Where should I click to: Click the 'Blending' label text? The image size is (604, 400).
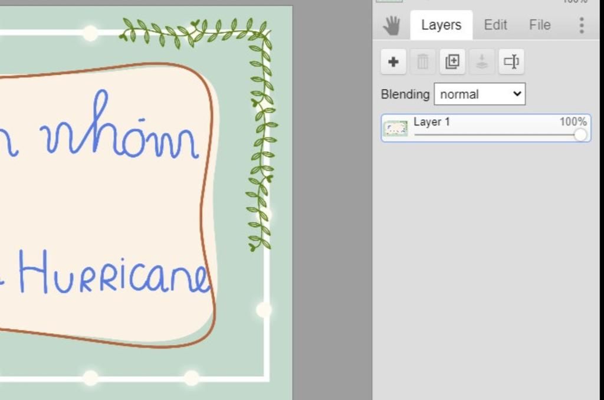coord(405,94)
